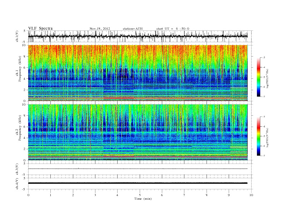Screen dimensions: 283x219
Task: Click the "VLF Spectra" title text
Action: pos(40,28)
